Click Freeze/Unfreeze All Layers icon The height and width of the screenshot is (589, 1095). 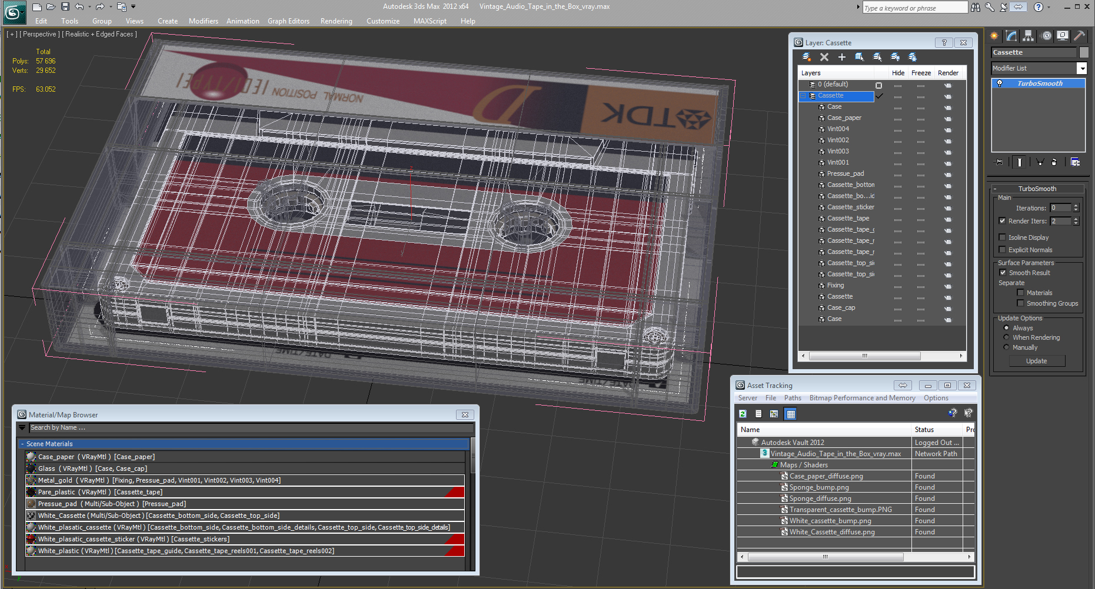point(913,57)
